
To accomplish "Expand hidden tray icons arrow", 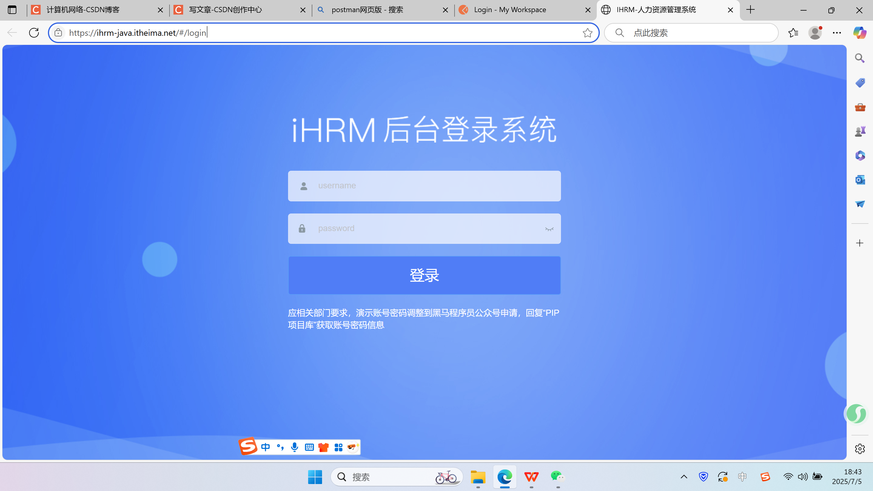I will pyautogui.click(x=683, y=477).
